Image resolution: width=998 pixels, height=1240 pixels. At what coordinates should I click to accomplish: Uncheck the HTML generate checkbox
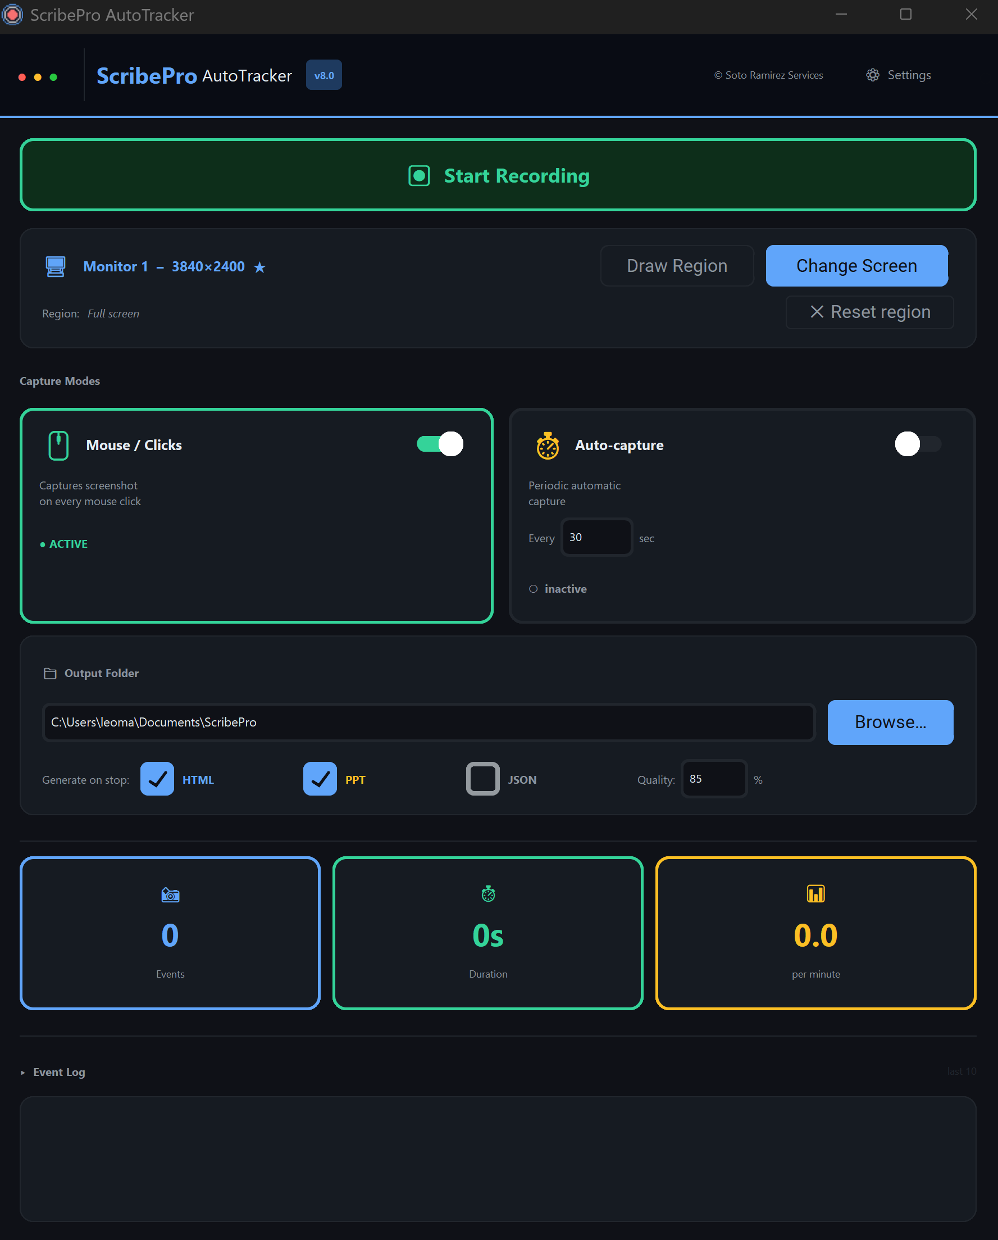(157, 779)
